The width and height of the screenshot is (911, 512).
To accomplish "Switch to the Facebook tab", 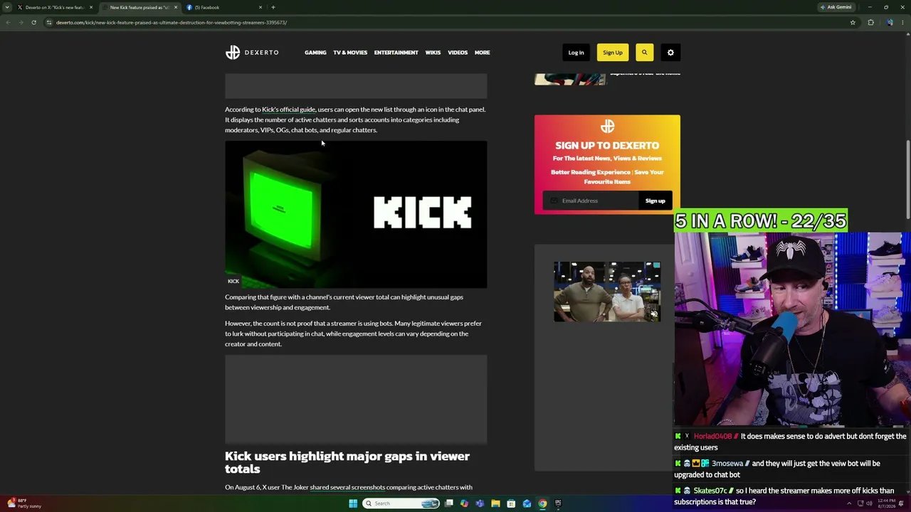I will pos(224,7).
